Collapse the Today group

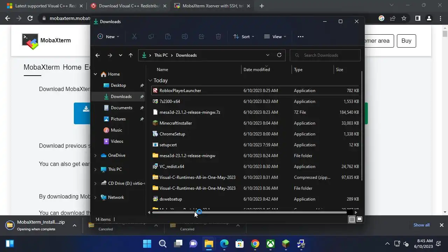[150, 80]
